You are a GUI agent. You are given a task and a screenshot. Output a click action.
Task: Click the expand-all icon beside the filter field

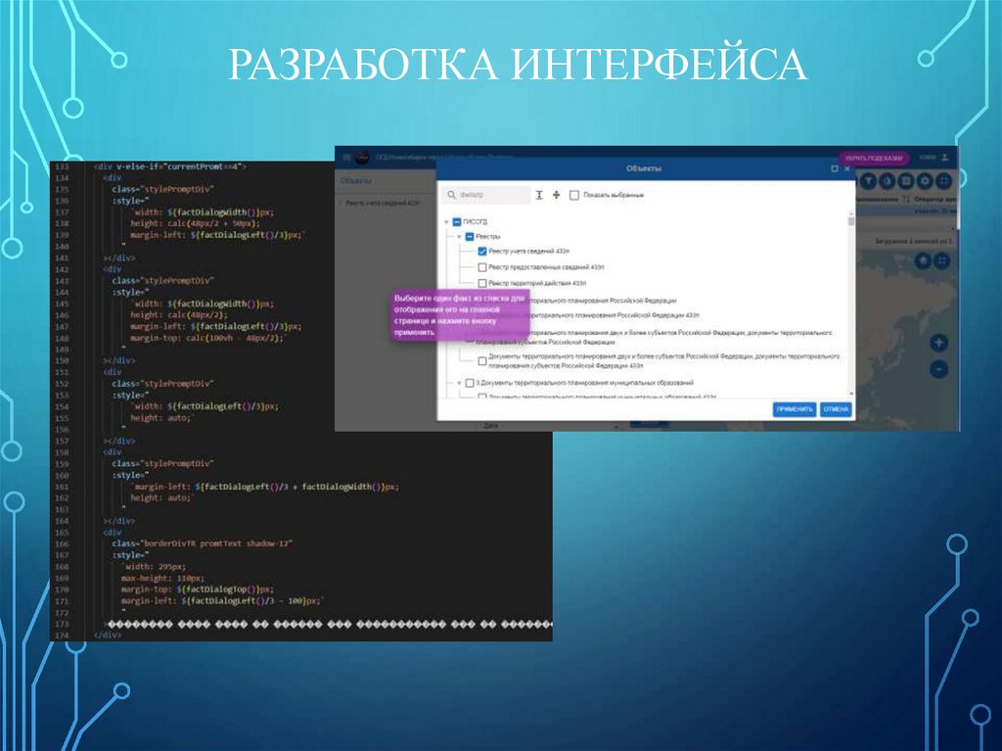pos(539,195)
